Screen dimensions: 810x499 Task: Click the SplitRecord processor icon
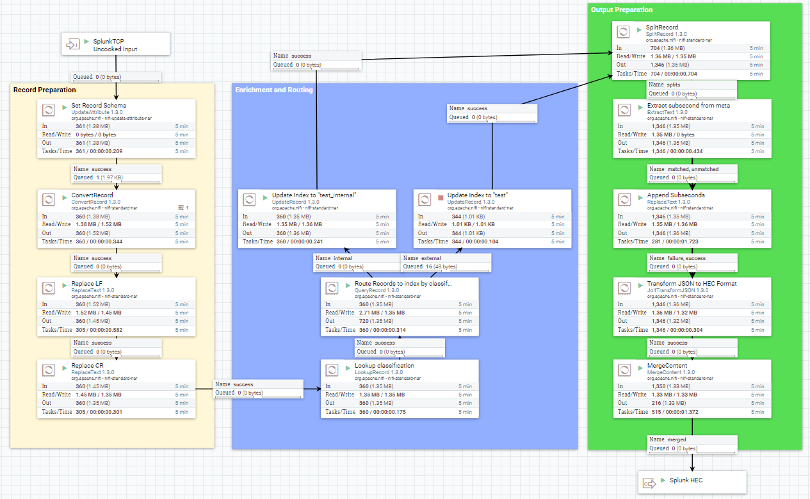[x=623, y=31]
